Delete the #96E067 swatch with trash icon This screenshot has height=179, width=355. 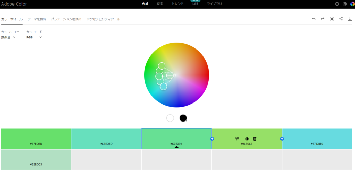pyautogui.click(x=255, y=139)
